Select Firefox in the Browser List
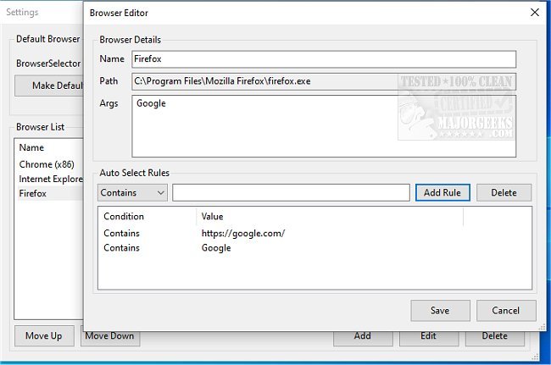 pyautogui.click(x=36, y=193)
